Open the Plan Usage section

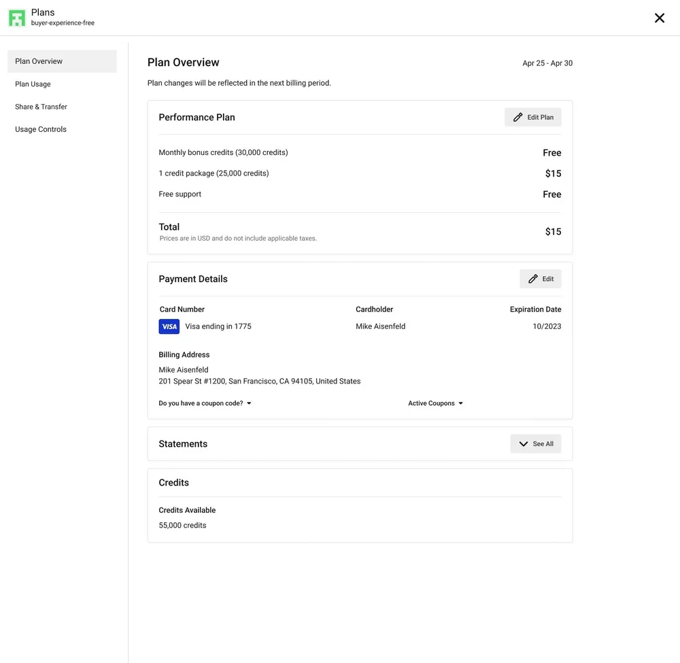click(33, 84)
